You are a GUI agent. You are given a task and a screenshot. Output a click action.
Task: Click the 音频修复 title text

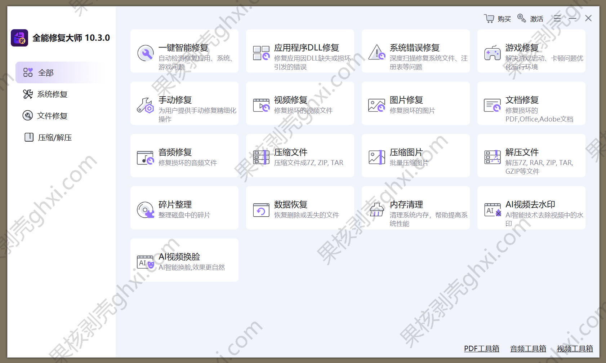175,152
